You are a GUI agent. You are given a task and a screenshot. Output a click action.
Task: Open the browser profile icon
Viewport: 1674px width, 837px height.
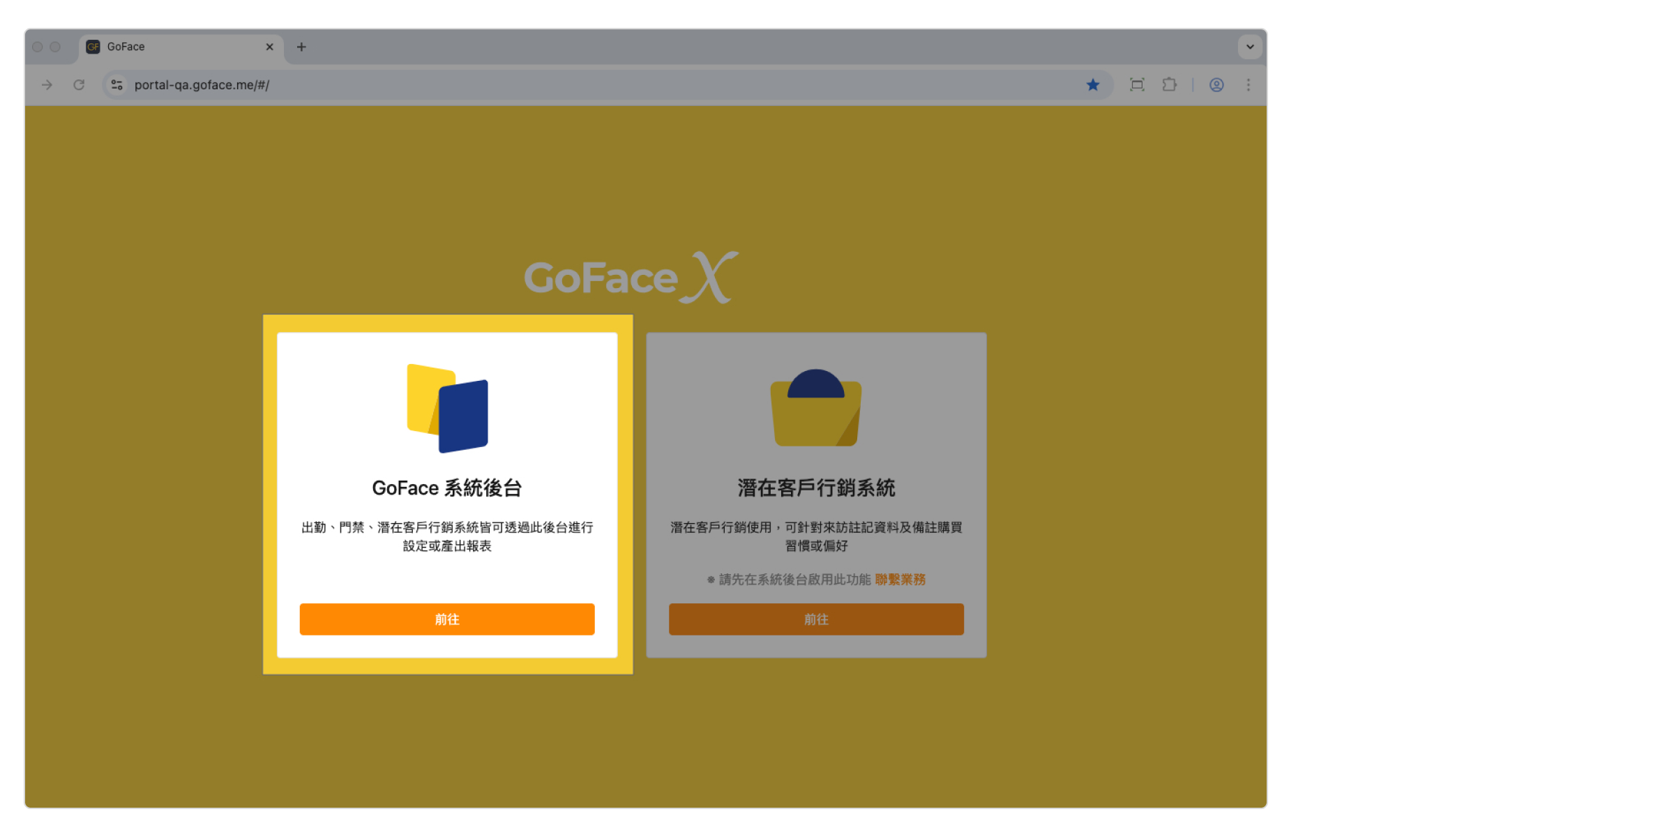click(x=1216, y=85)
